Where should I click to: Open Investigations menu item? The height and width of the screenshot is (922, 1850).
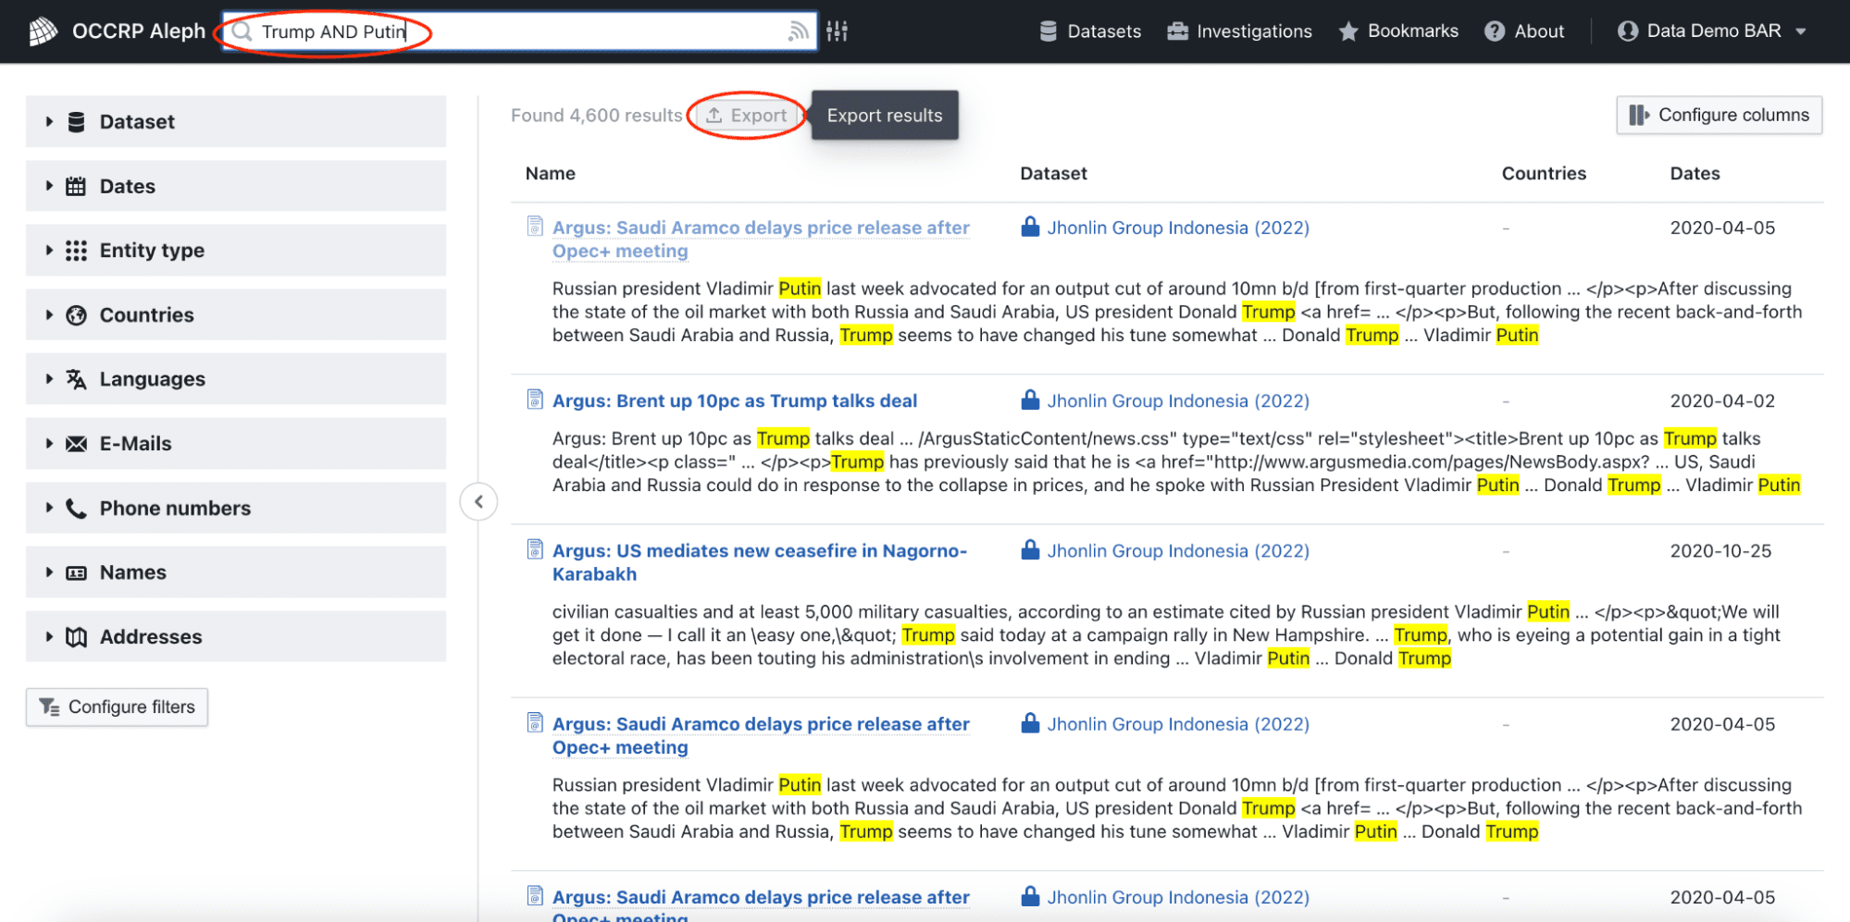tap(1239, 31)
